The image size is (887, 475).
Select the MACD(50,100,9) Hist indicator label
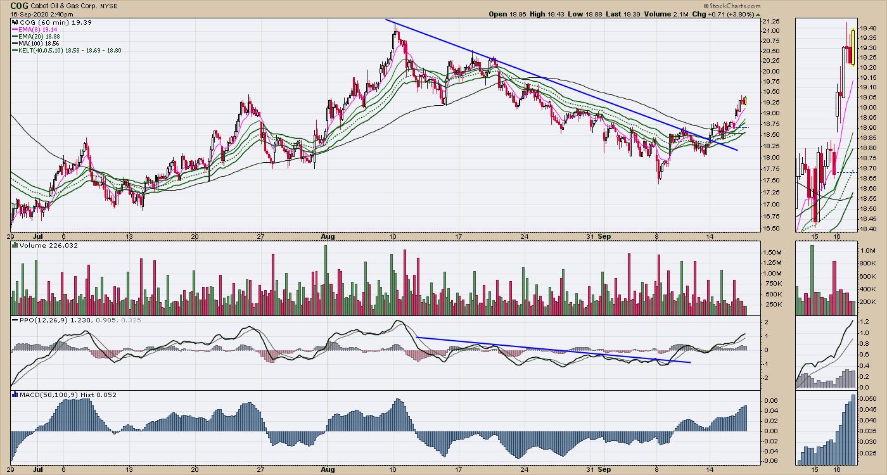60,395
